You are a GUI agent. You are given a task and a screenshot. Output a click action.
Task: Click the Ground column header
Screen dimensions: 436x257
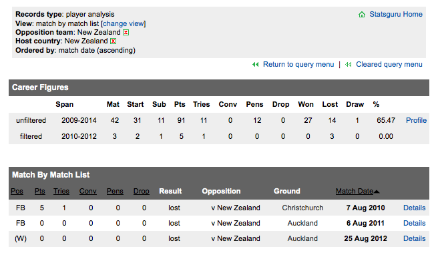click(x=286, y=192)
